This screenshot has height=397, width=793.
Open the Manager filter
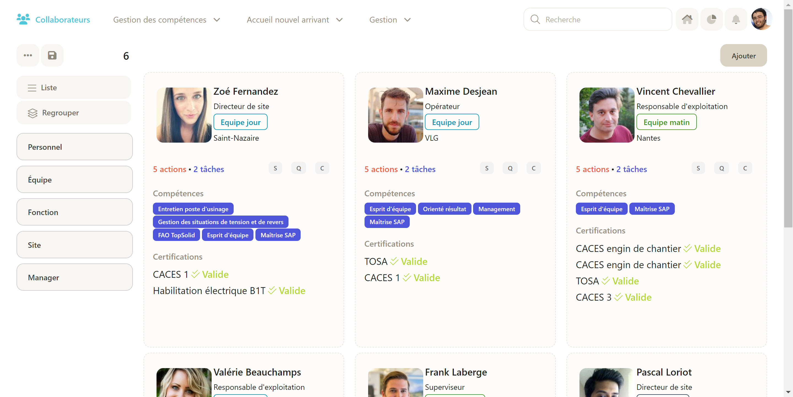click(74, 278)
